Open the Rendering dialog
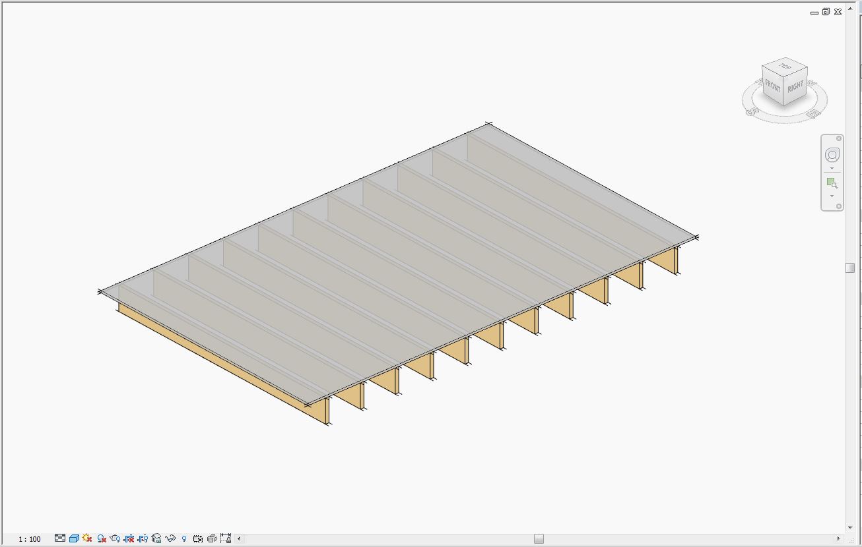Viewport: 862px width, 547px height. 116,538
